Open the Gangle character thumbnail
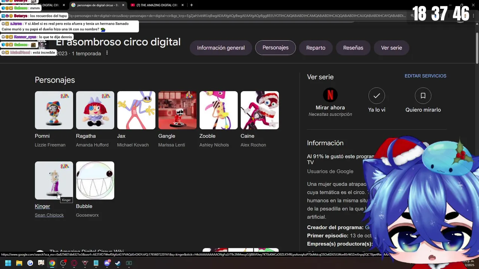The width and height of the screenshot is (479, 269). [177, 110]
